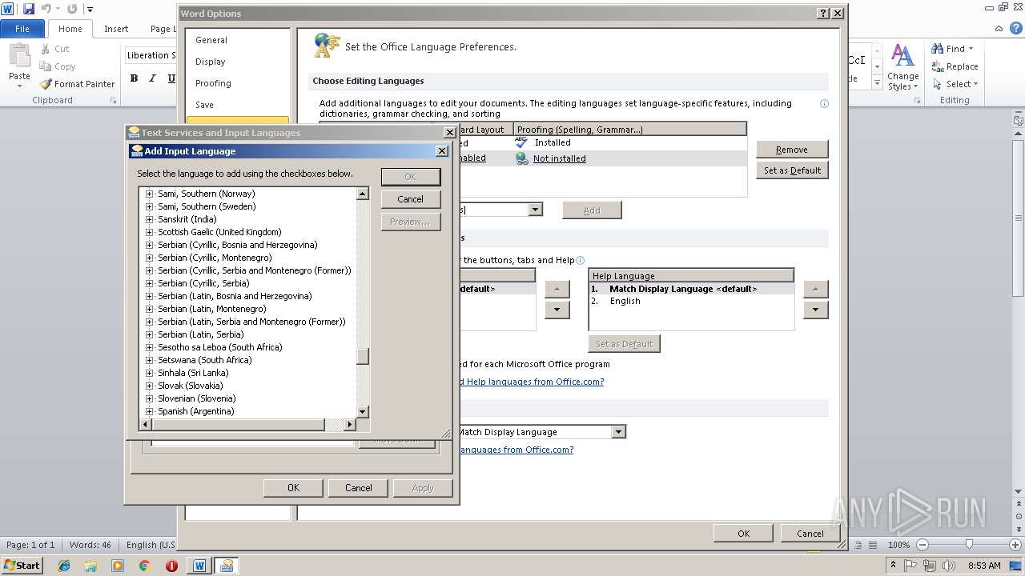Click OK in Text Services dialog
Viewport: 1025px width, 576px height.
pos(293,488)
